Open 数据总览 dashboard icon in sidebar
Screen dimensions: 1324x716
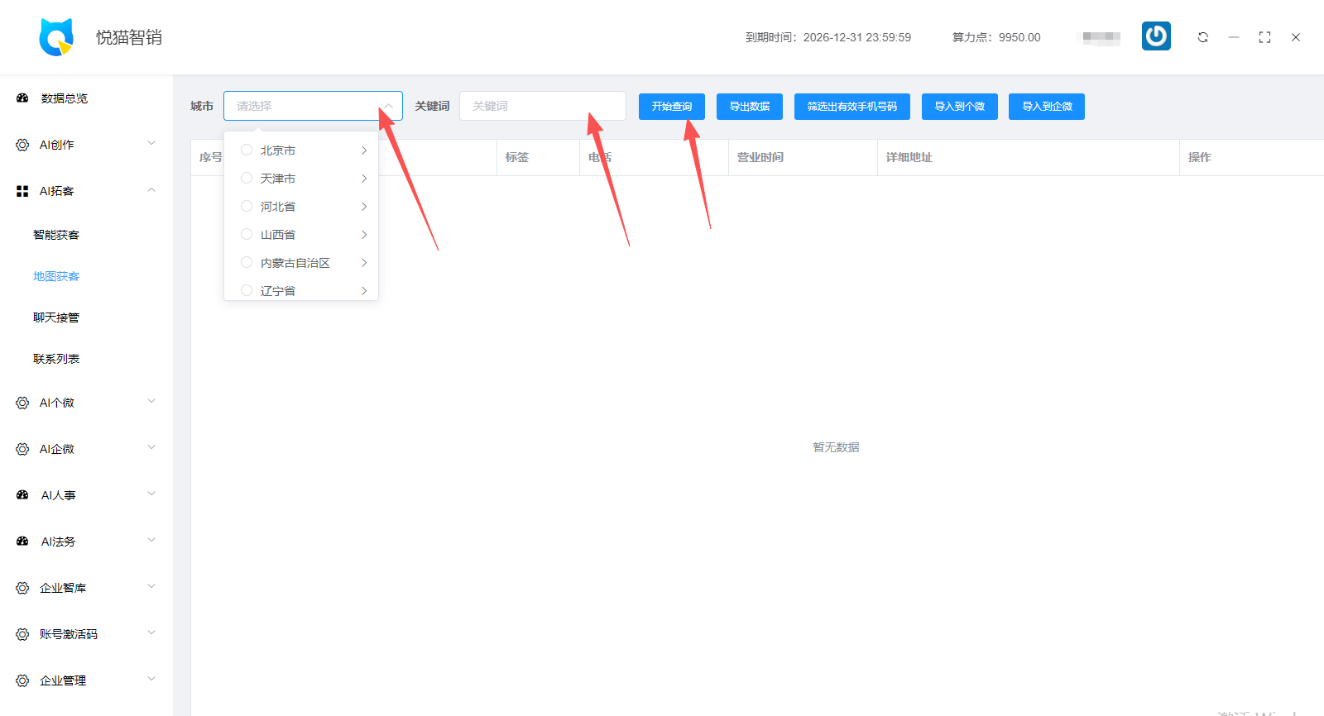coord(22,98)
